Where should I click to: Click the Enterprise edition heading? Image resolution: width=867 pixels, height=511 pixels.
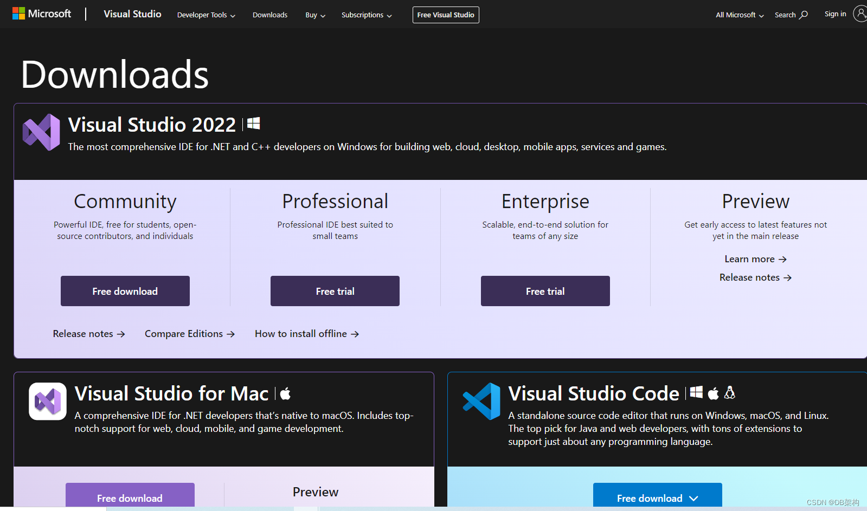tap(545, 202)
